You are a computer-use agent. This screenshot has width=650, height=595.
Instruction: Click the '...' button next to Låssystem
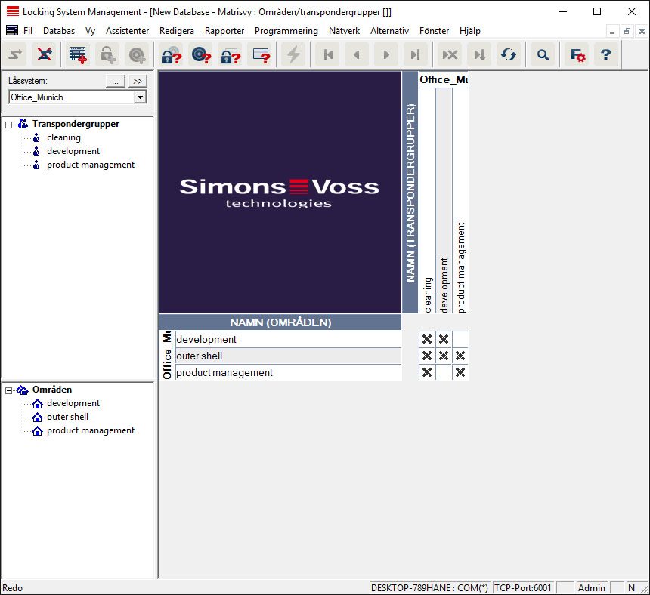115,81
